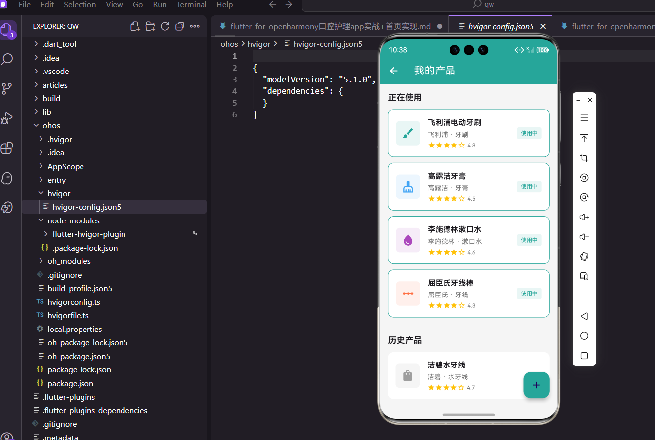Open the File menu

pos(24,5)
